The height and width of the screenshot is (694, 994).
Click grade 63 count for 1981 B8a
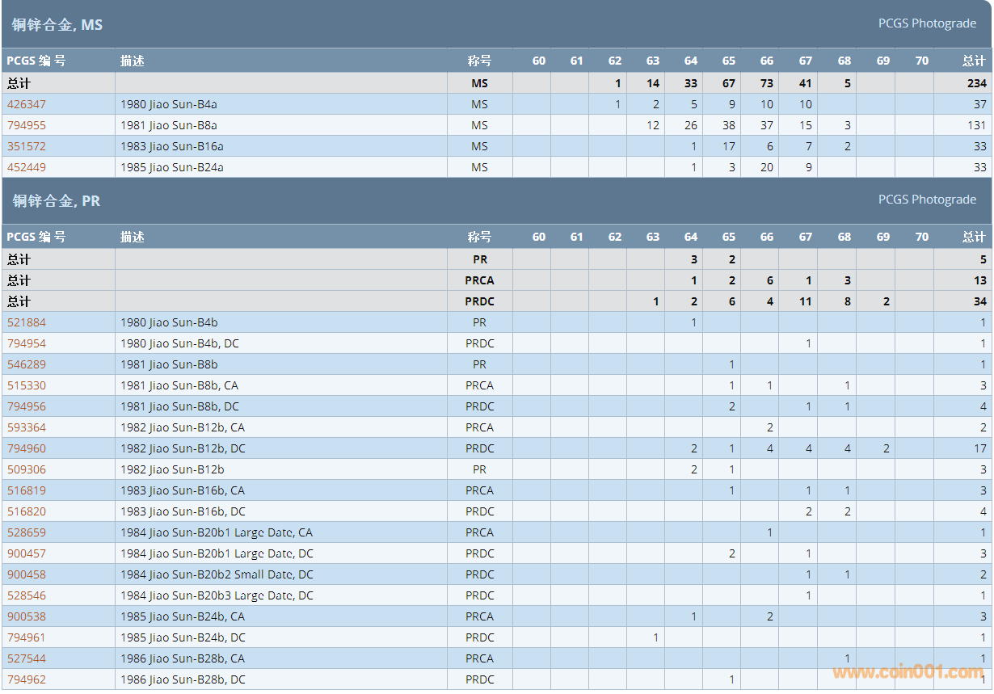click(653, 125)
